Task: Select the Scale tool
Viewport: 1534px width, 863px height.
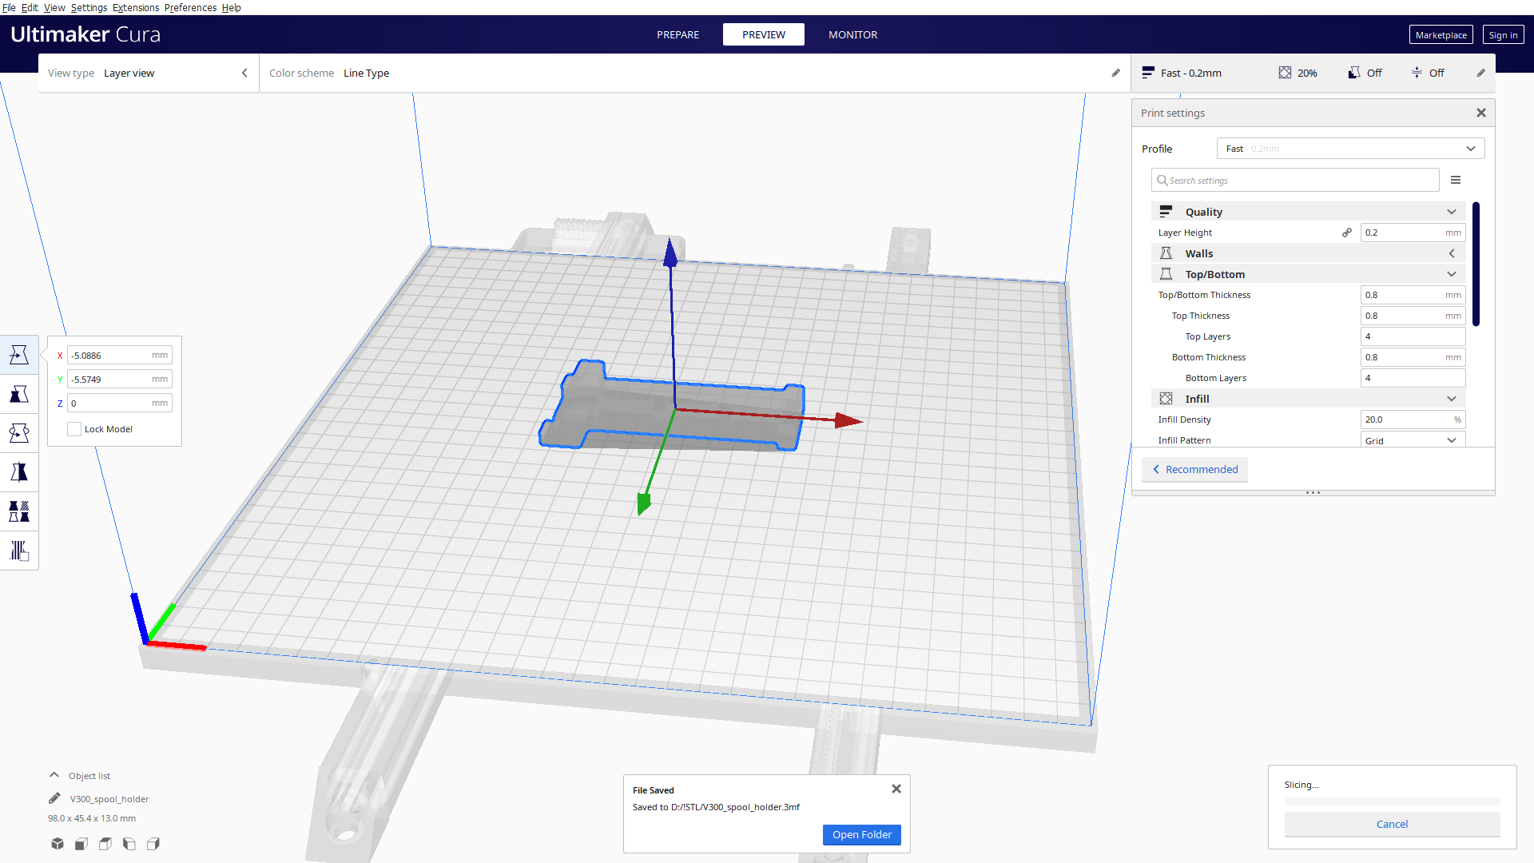Action: click(x=19, y=393)
